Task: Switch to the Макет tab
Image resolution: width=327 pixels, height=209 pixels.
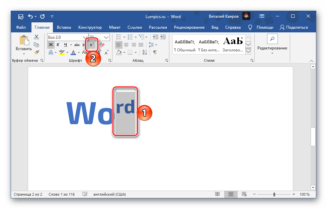Action: click(115, 27)
